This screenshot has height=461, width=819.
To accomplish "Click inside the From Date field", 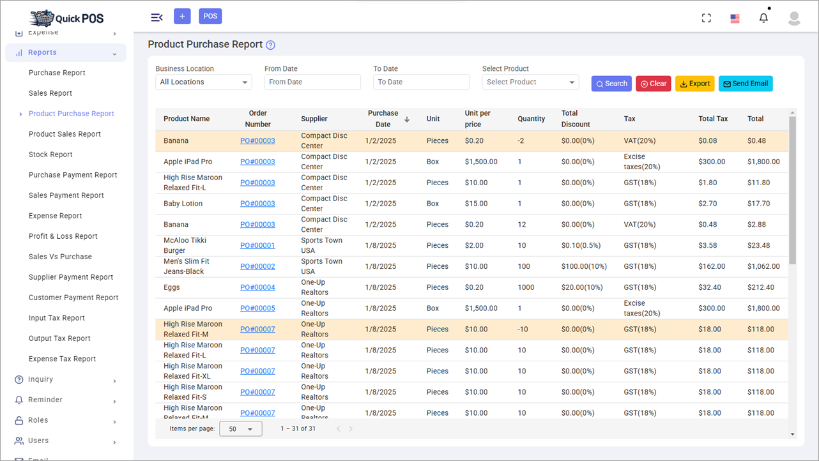I will click(x=312, y=82).
